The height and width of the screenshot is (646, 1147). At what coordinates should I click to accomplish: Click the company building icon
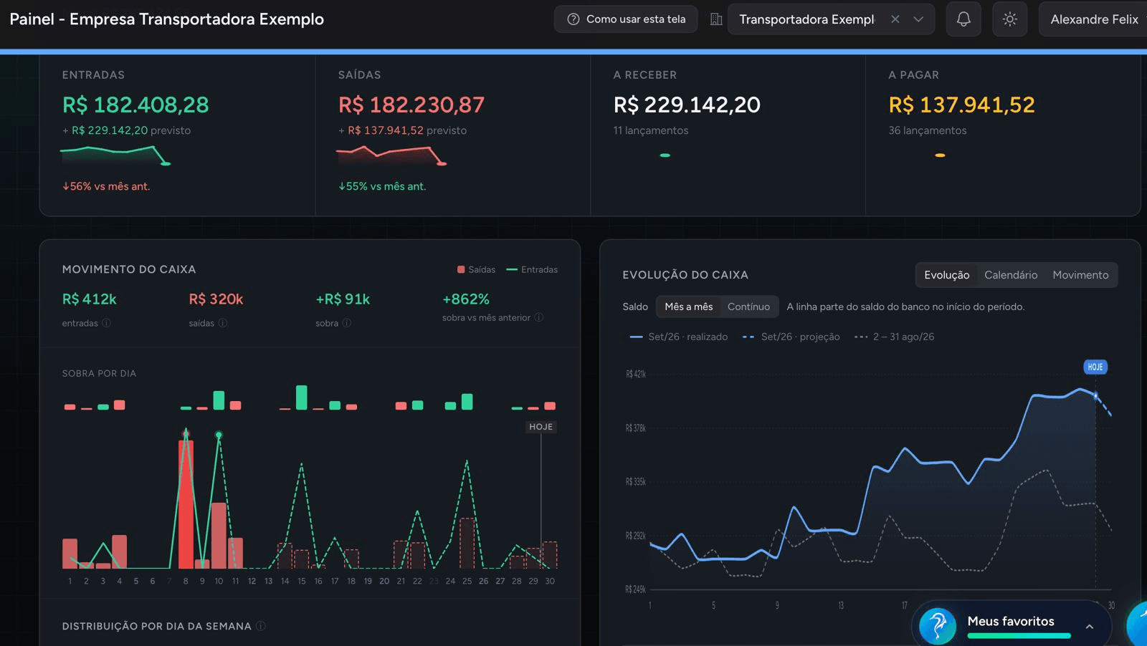pyautogui.click(x=716, y=19)
